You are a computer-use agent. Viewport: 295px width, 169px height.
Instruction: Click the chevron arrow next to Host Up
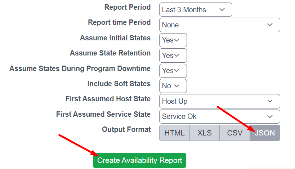270,101
